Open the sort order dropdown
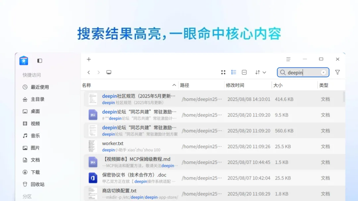 261,72
